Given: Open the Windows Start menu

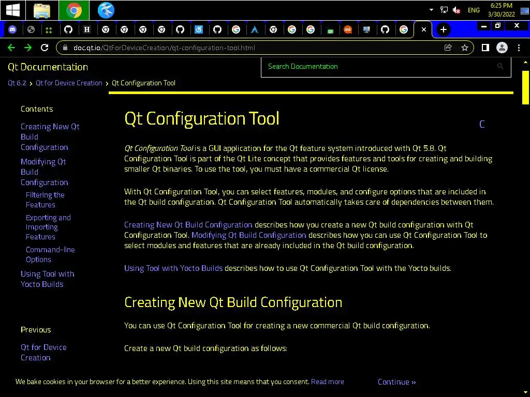Looking at the screenshot, I should click(x=12, y=10).
